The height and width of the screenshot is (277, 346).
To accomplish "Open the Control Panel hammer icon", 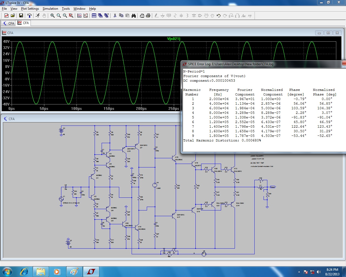I will click(29, 16).
